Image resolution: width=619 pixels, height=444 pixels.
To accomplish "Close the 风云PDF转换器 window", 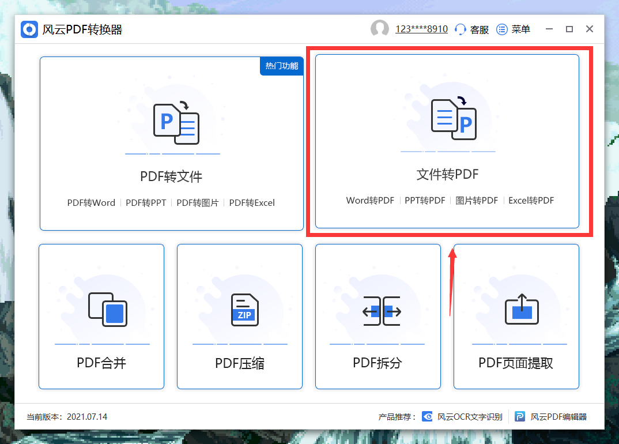I will click(x=590, y=29).
